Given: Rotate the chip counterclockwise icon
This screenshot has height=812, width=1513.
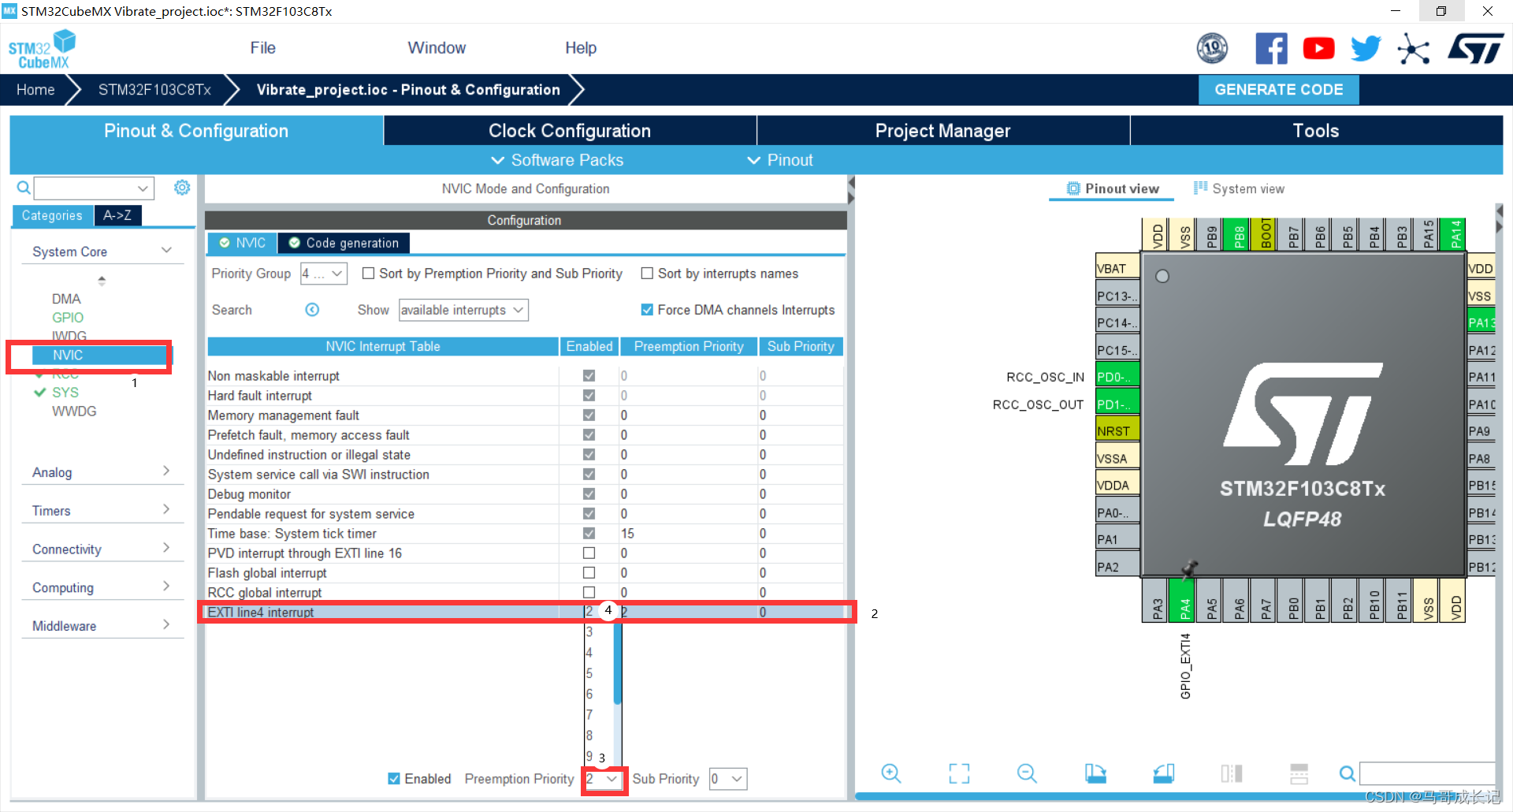Looking at the screenshot, I should (x=1163, y=773).
